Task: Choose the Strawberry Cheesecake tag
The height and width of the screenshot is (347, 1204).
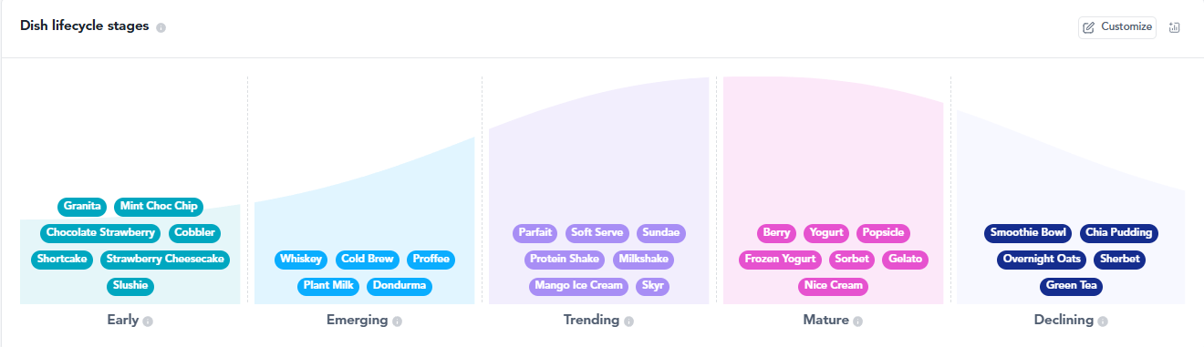Action: (165, 260)
